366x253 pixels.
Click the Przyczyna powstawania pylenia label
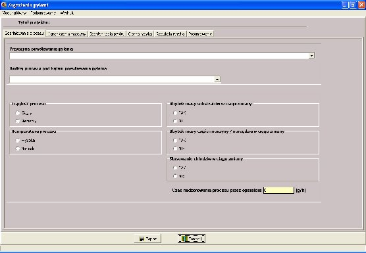tap(41, 49)
